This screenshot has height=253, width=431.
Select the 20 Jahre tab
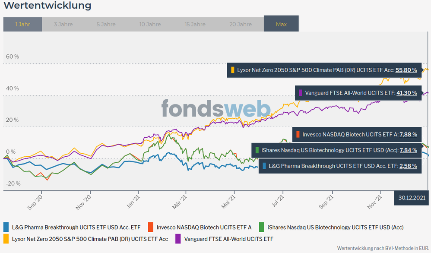pos(241,24)
